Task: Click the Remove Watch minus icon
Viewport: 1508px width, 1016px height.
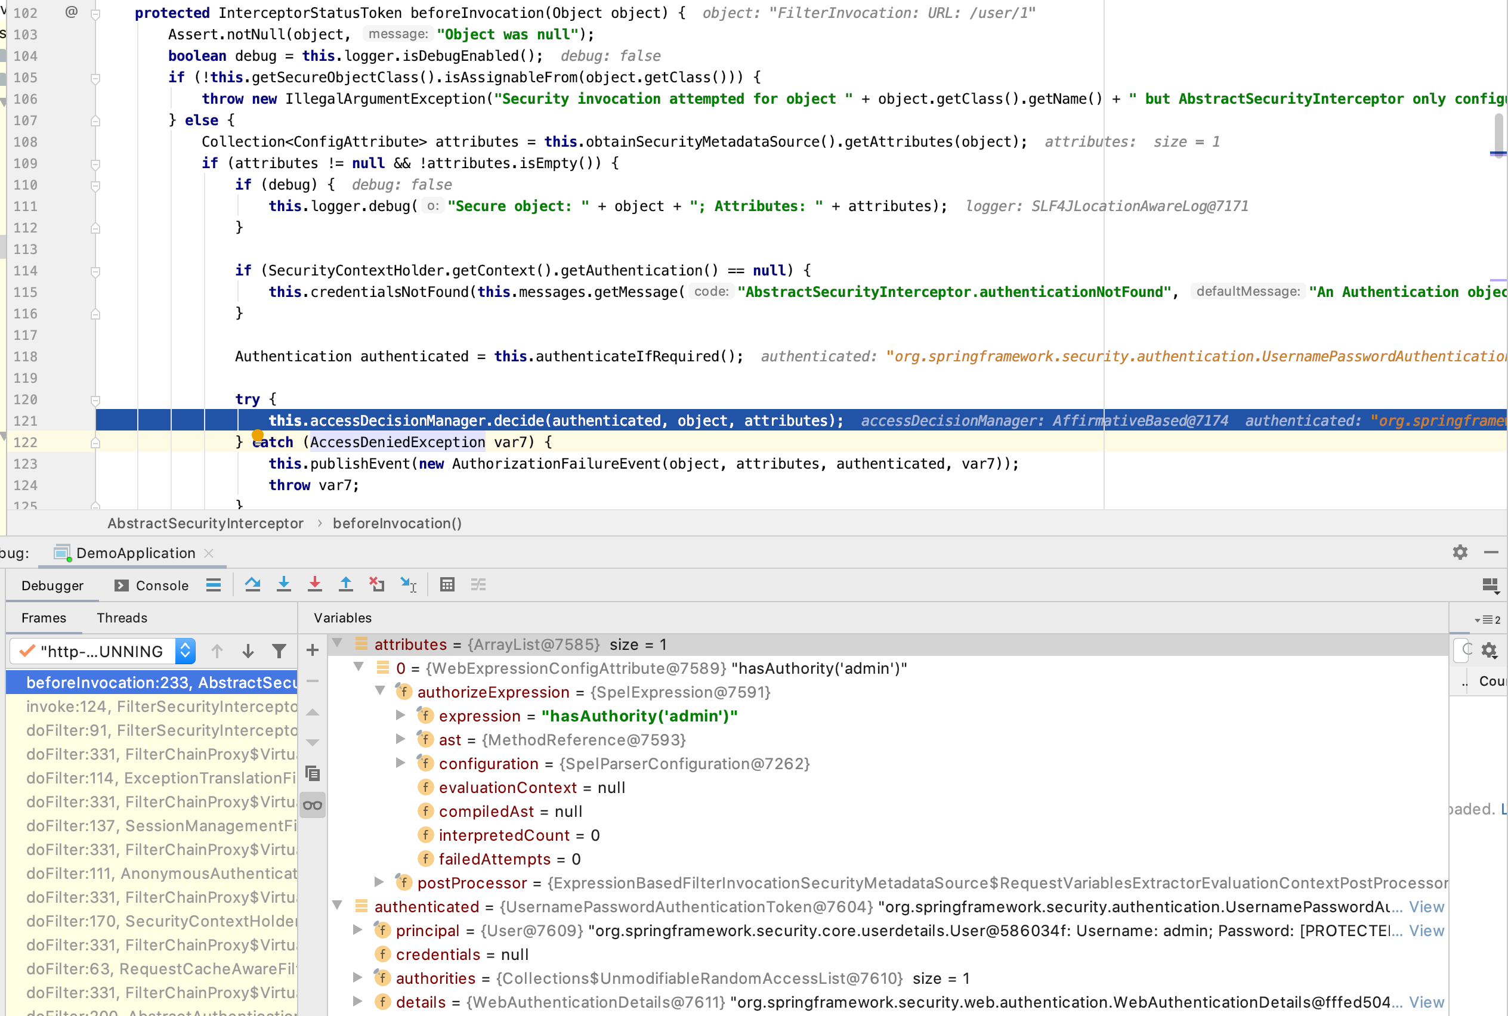Action: tap(313, 681)
